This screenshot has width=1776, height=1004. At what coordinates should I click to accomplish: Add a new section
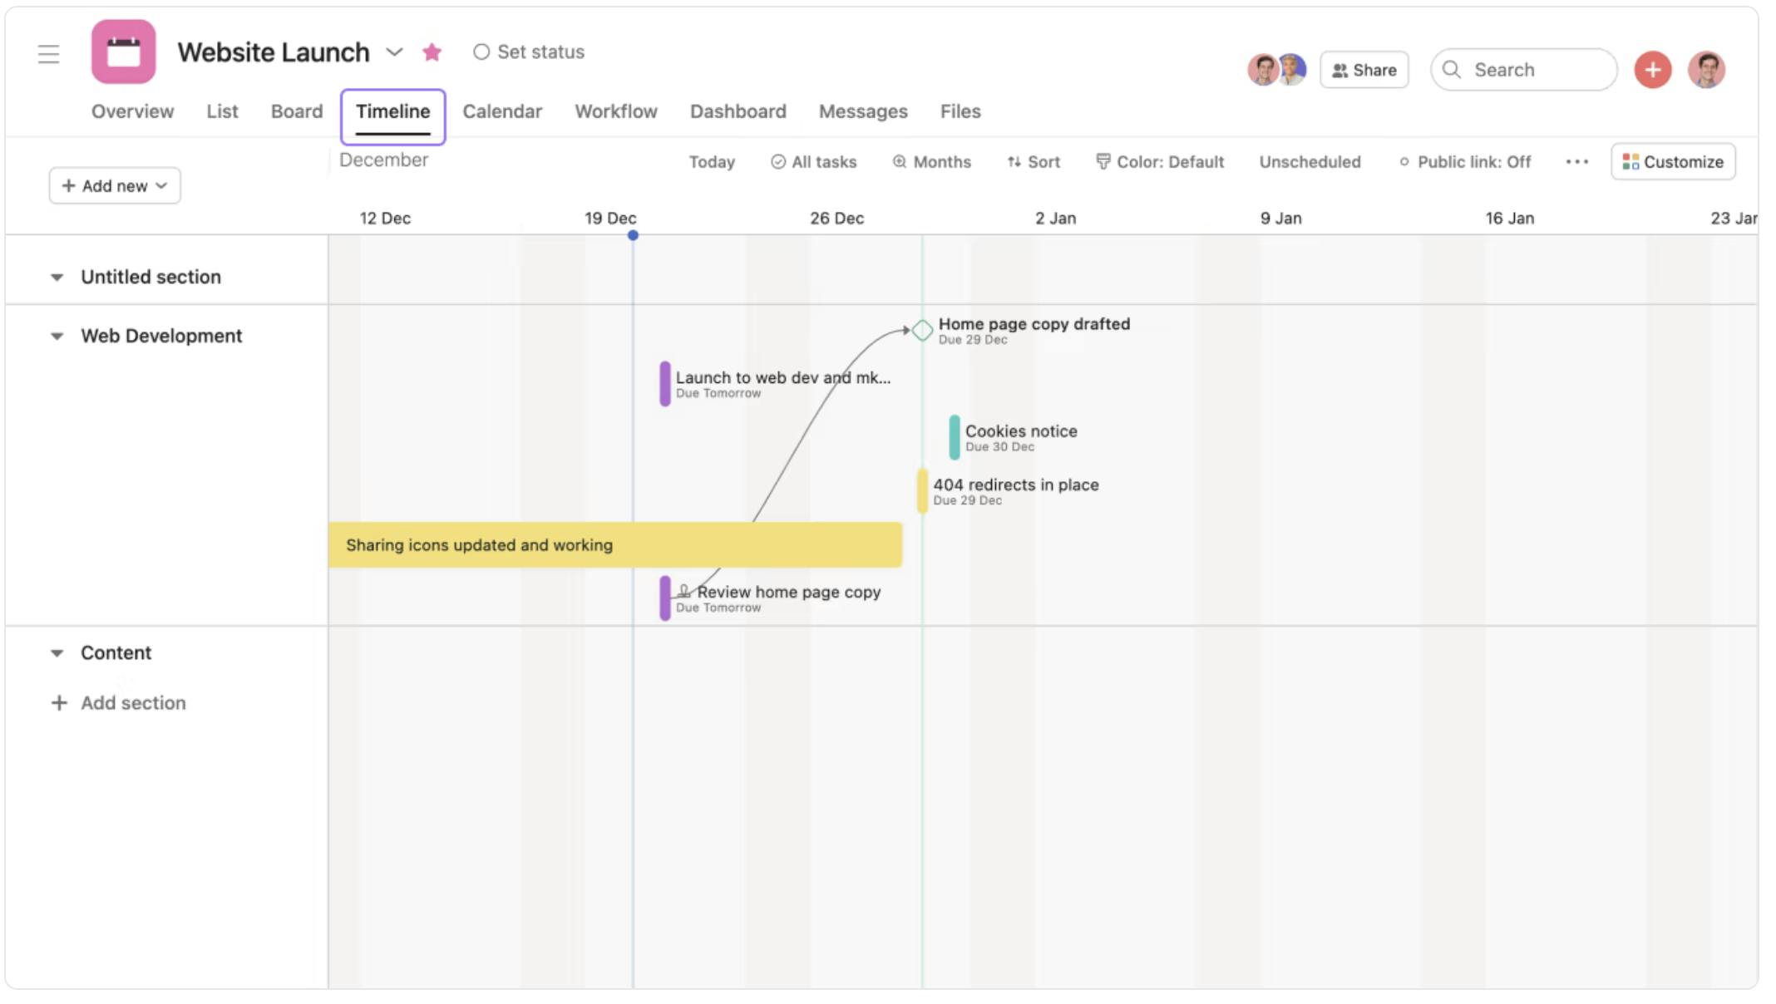click(x=118, y=703)
